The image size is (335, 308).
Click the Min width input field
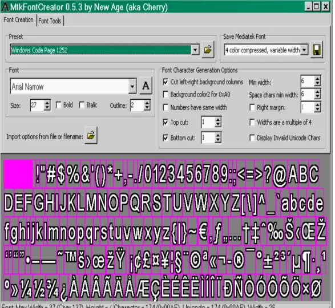308,81
